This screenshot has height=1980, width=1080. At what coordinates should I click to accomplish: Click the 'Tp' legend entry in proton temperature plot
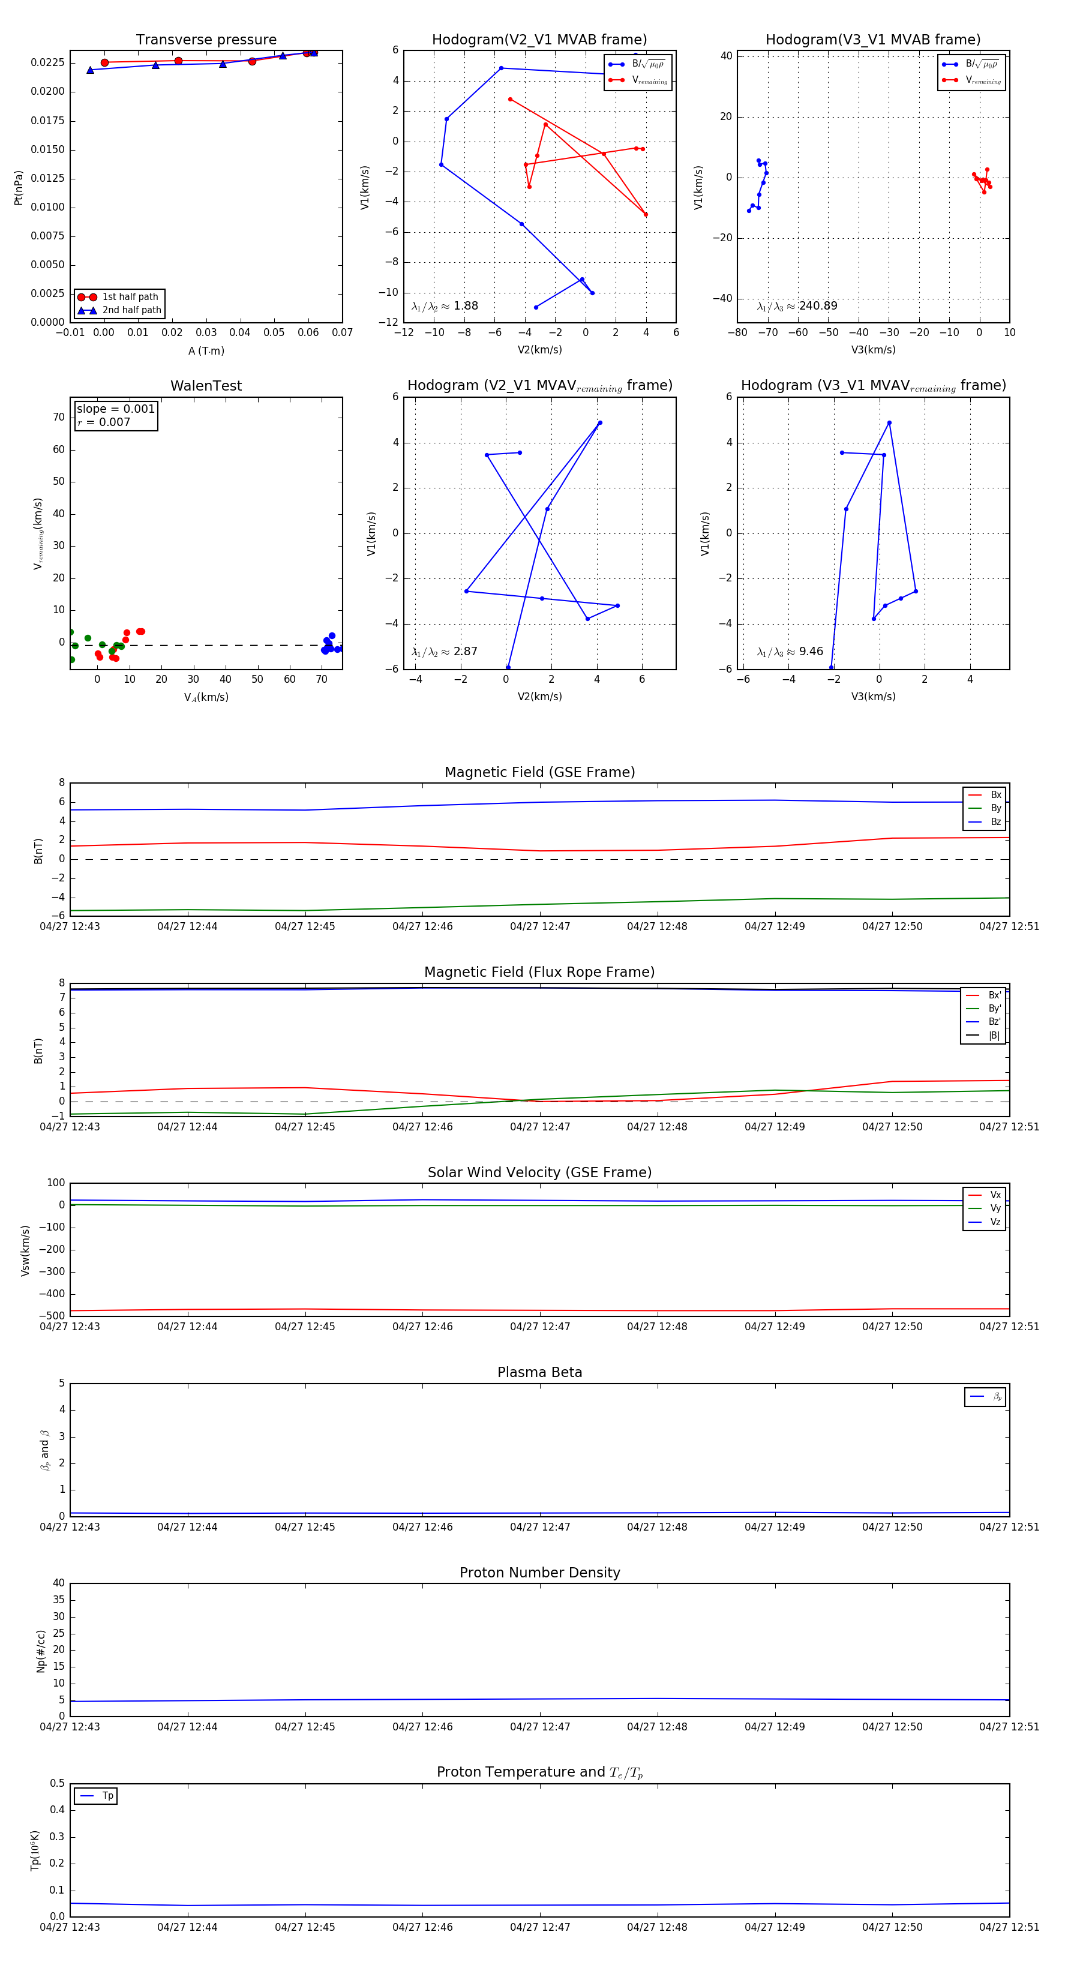(x=96, y=1796)
